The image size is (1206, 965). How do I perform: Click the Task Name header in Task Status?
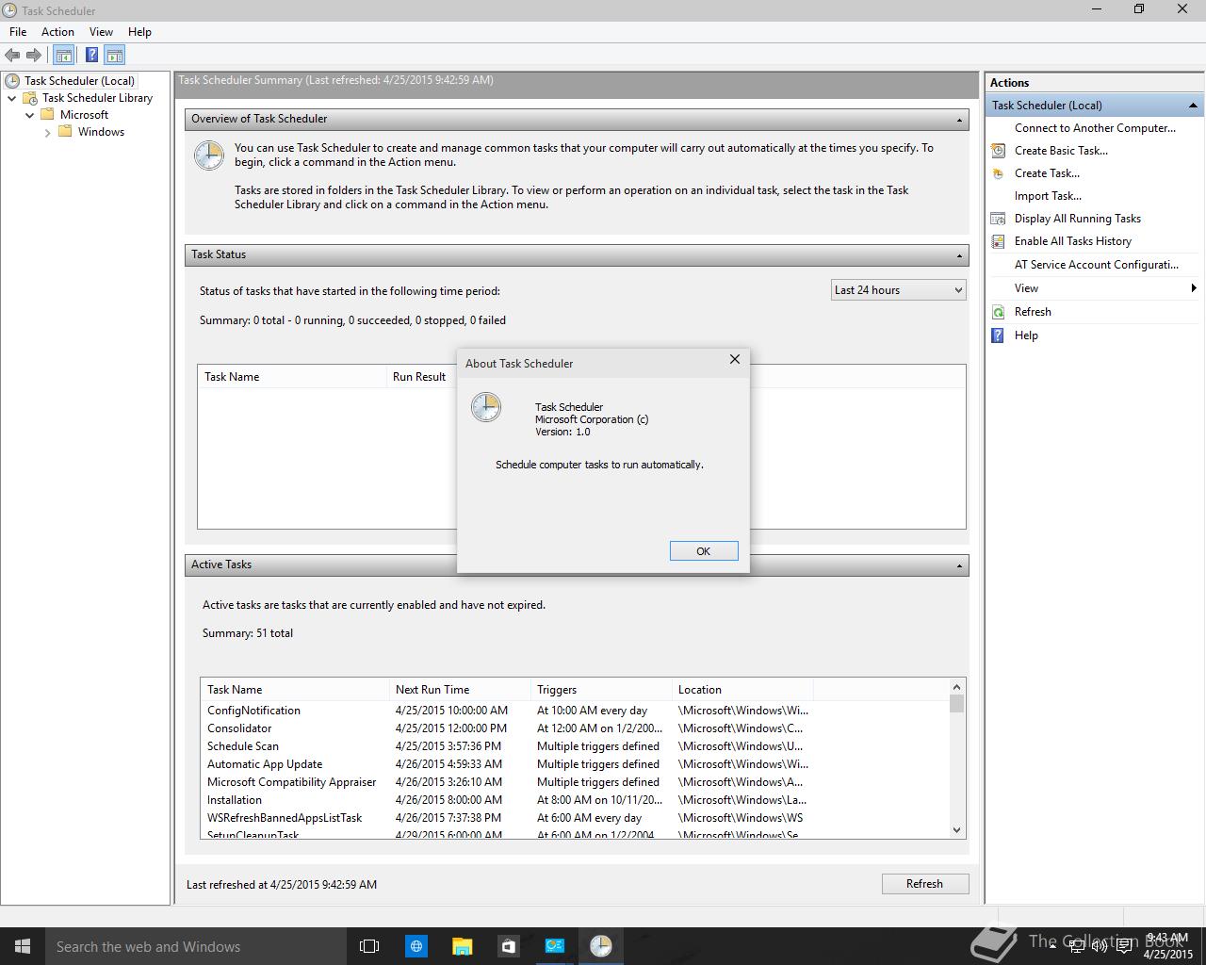(292, 377)
